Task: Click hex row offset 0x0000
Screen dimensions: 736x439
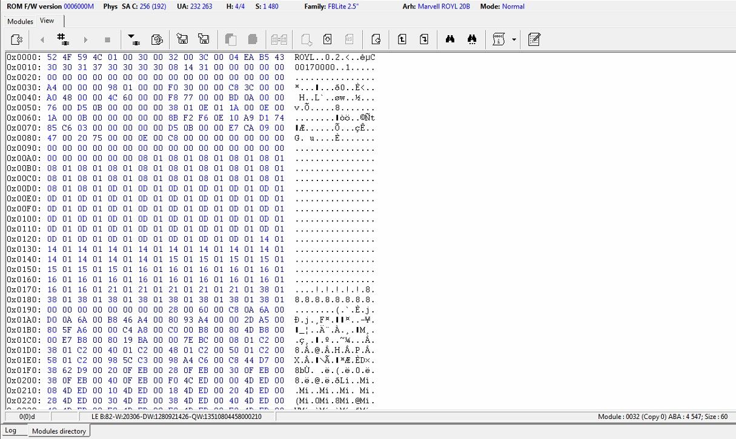Action: point(24,57)
